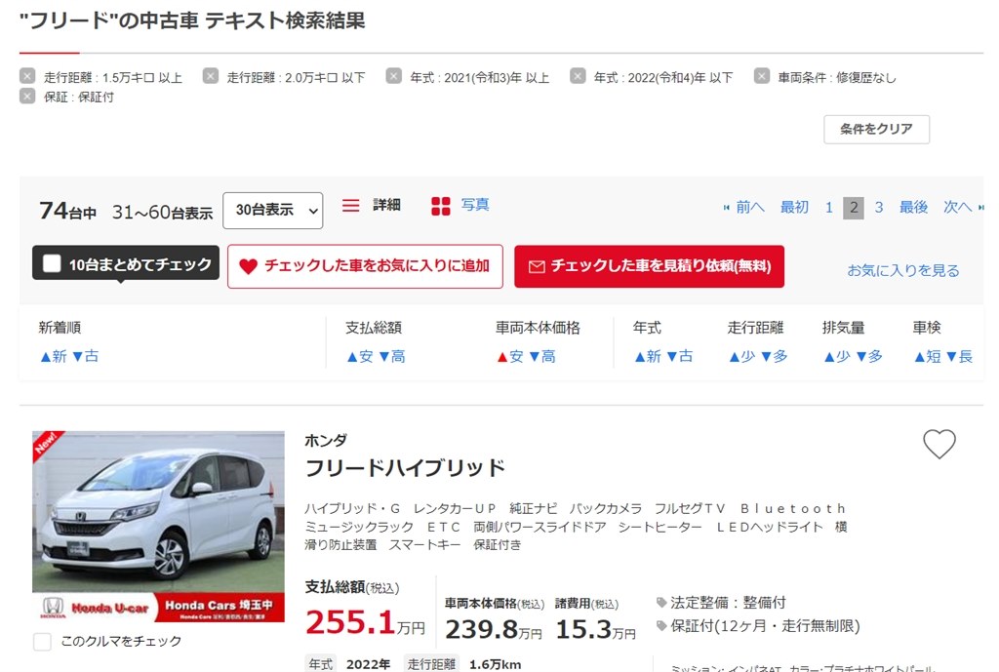This screenshot has width=999, height=672.
Task: Open the 30台表示 dropdown
Action: pyautogui.click(x=273, y=211)
